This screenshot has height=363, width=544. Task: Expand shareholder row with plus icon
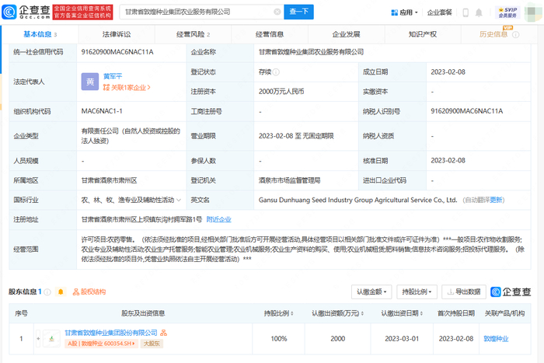point(38,338)
